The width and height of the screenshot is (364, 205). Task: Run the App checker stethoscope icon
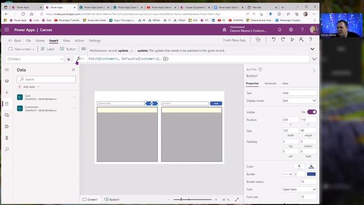[x=258, y=40]
